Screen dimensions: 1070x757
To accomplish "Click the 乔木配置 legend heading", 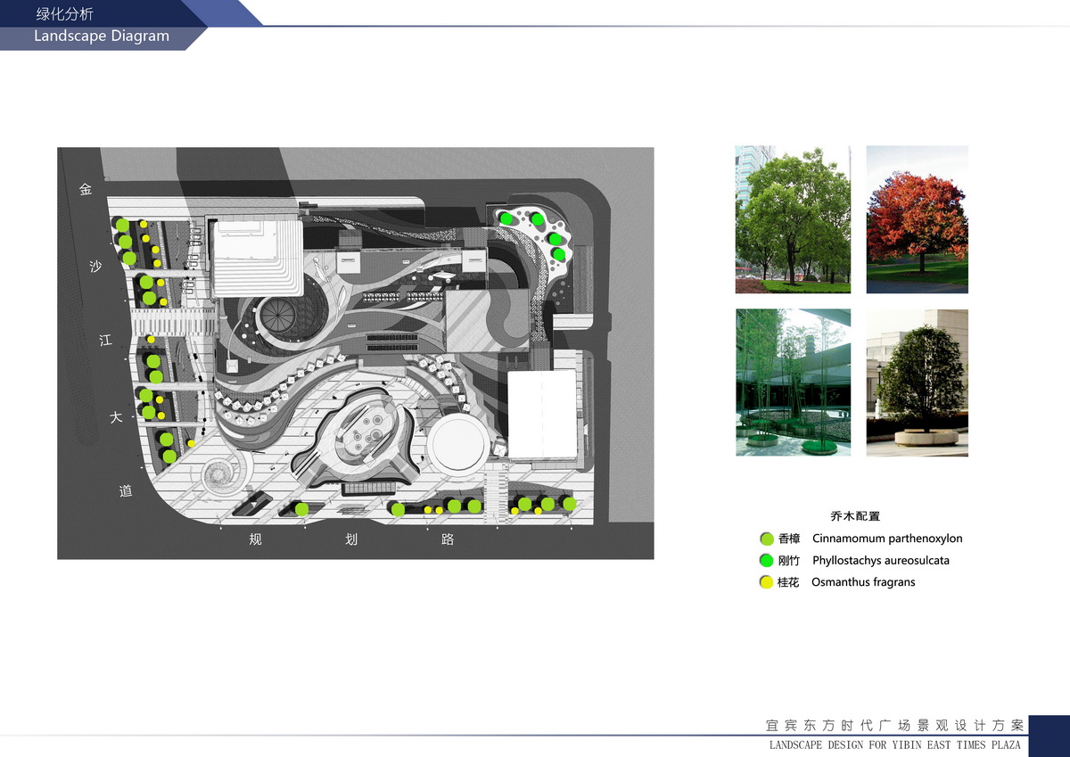I will tap(855, 516).
